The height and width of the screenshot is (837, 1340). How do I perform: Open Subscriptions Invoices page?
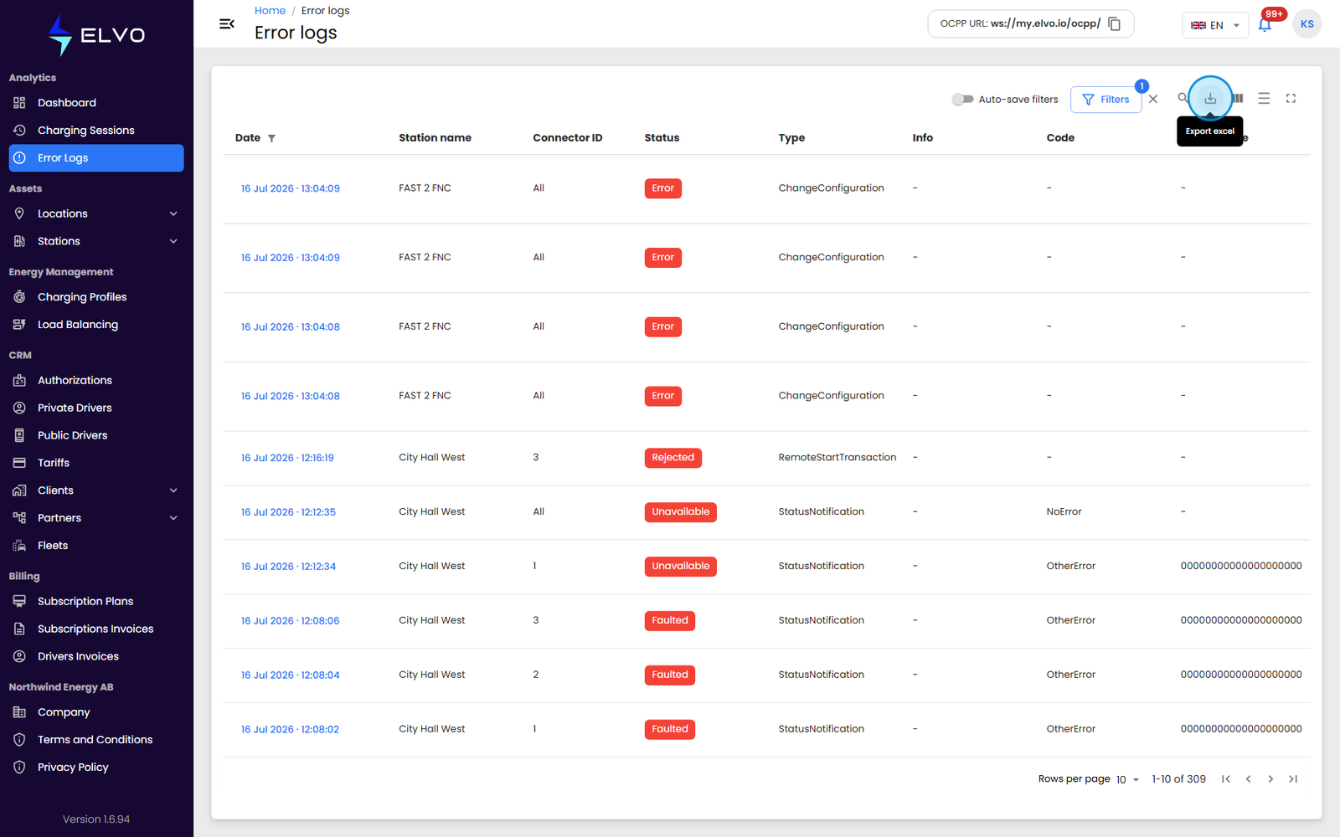pos(96,629)
